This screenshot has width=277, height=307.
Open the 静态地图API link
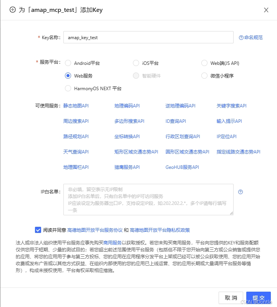click(76, 106)
